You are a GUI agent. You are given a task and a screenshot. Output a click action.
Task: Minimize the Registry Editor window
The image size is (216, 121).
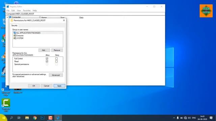click(147, 6)
